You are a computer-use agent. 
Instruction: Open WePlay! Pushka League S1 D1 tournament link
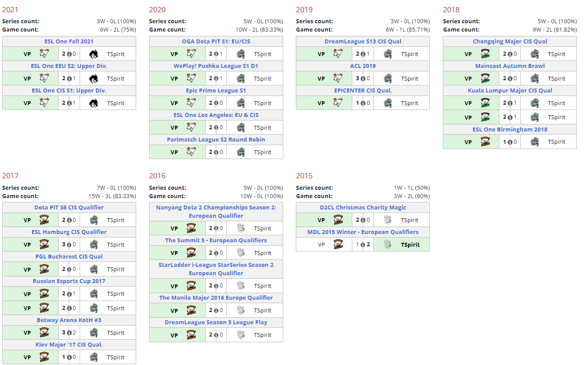(216, 66)
